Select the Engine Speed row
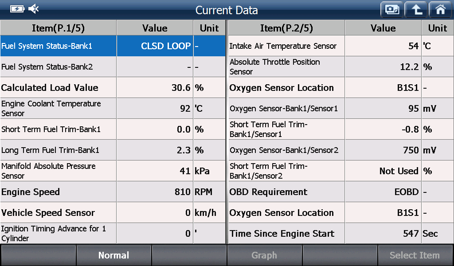The width and height of the screenshot is (454, 266). (113, 192)
